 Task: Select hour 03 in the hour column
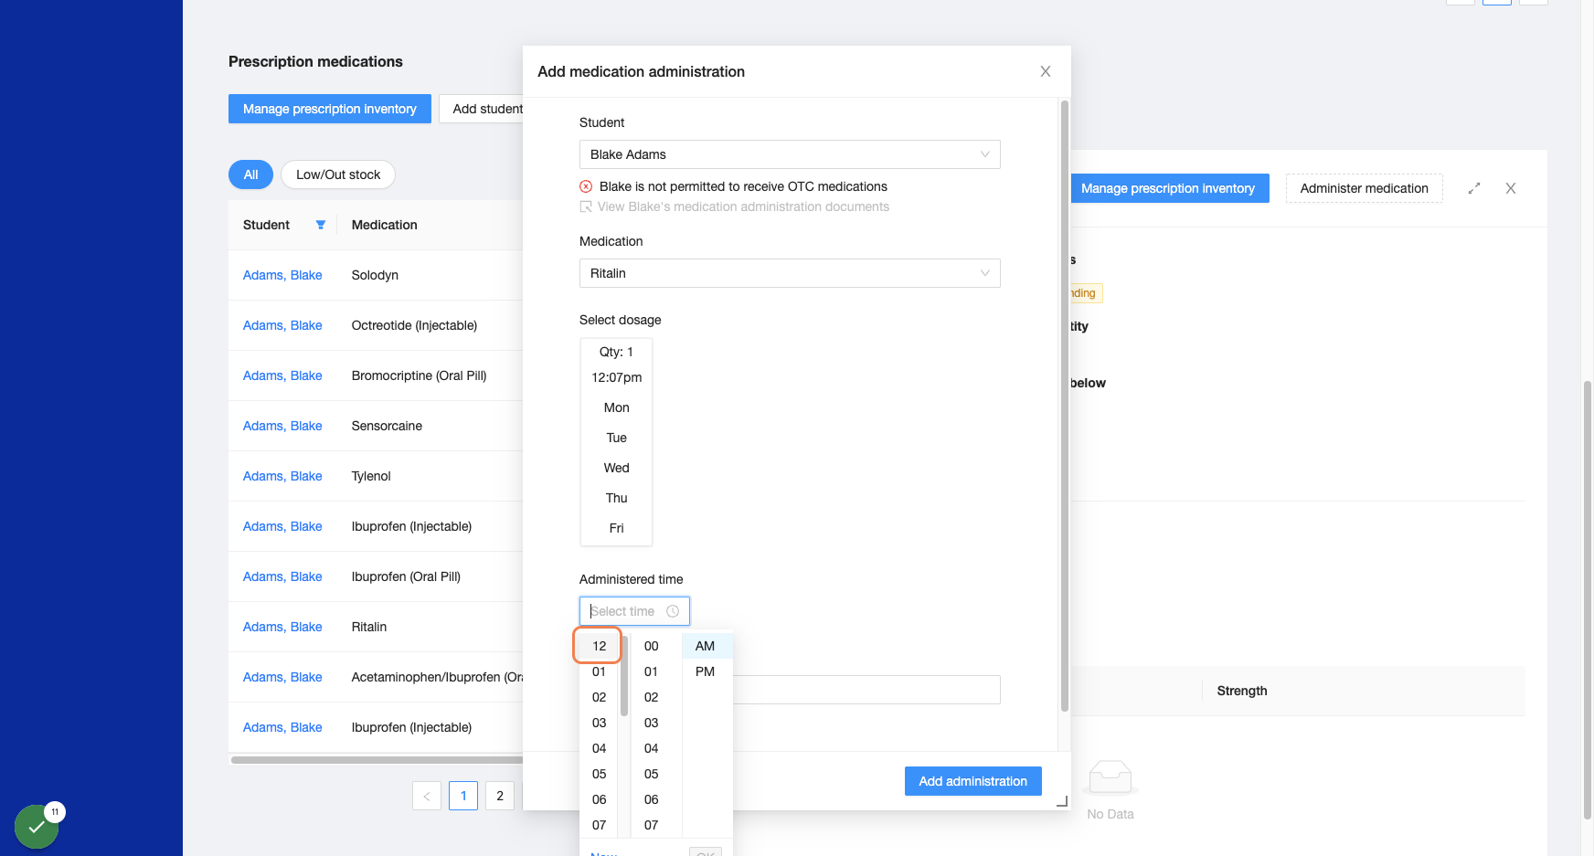pos(599,723)
